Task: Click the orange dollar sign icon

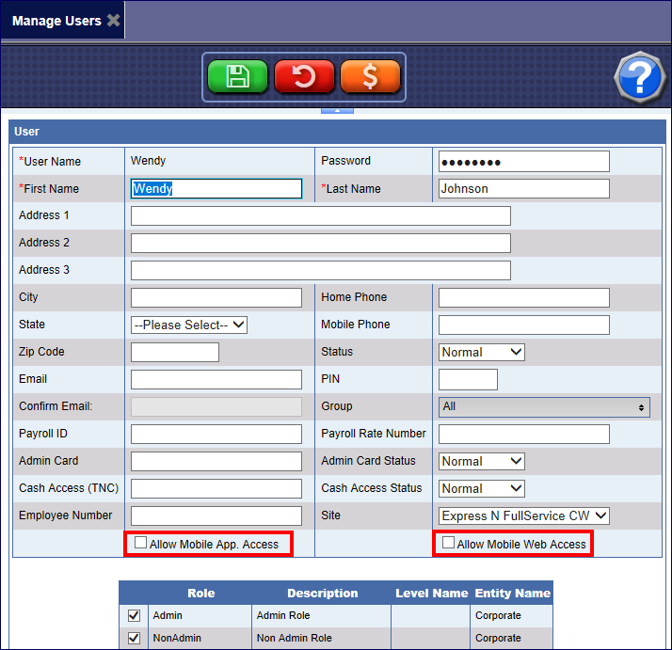Action: click(370, 77)
